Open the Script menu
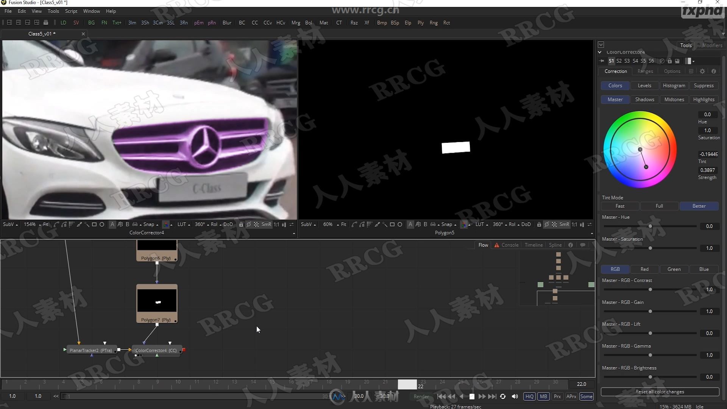 click(70, 11)
